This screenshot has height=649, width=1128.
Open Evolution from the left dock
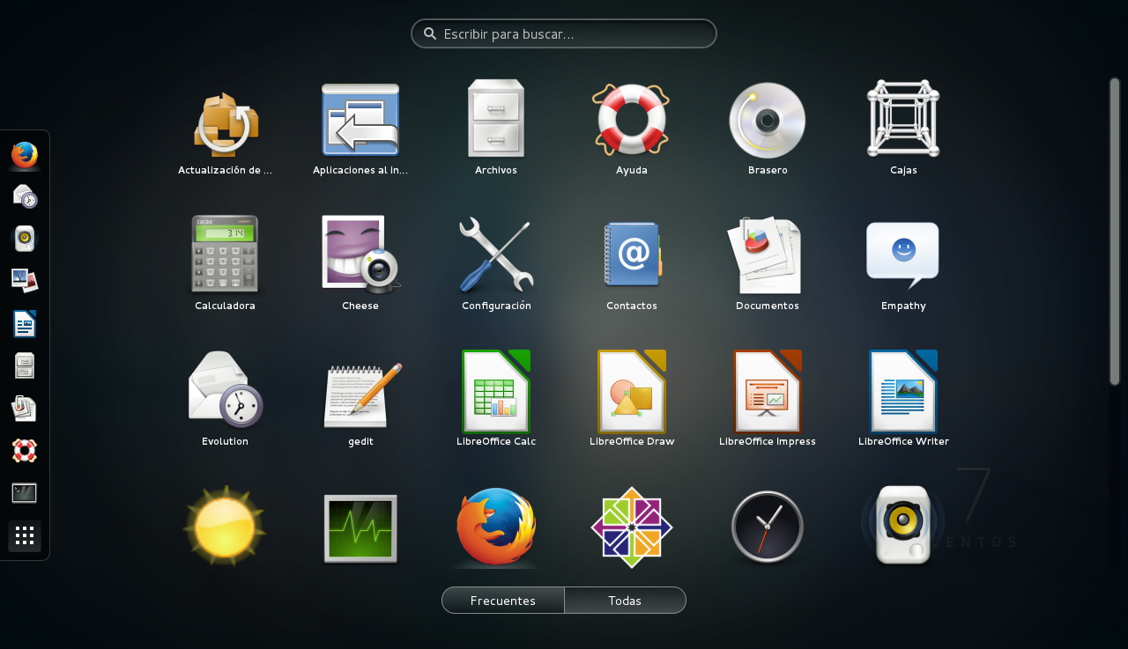point(25,196)
